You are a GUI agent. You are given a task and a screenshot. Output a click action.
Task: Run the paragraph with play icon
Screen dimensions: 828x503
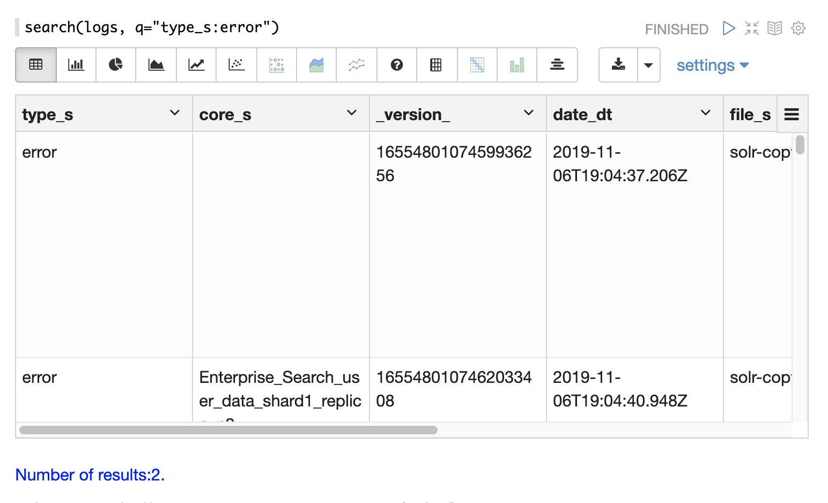[728, 28]
